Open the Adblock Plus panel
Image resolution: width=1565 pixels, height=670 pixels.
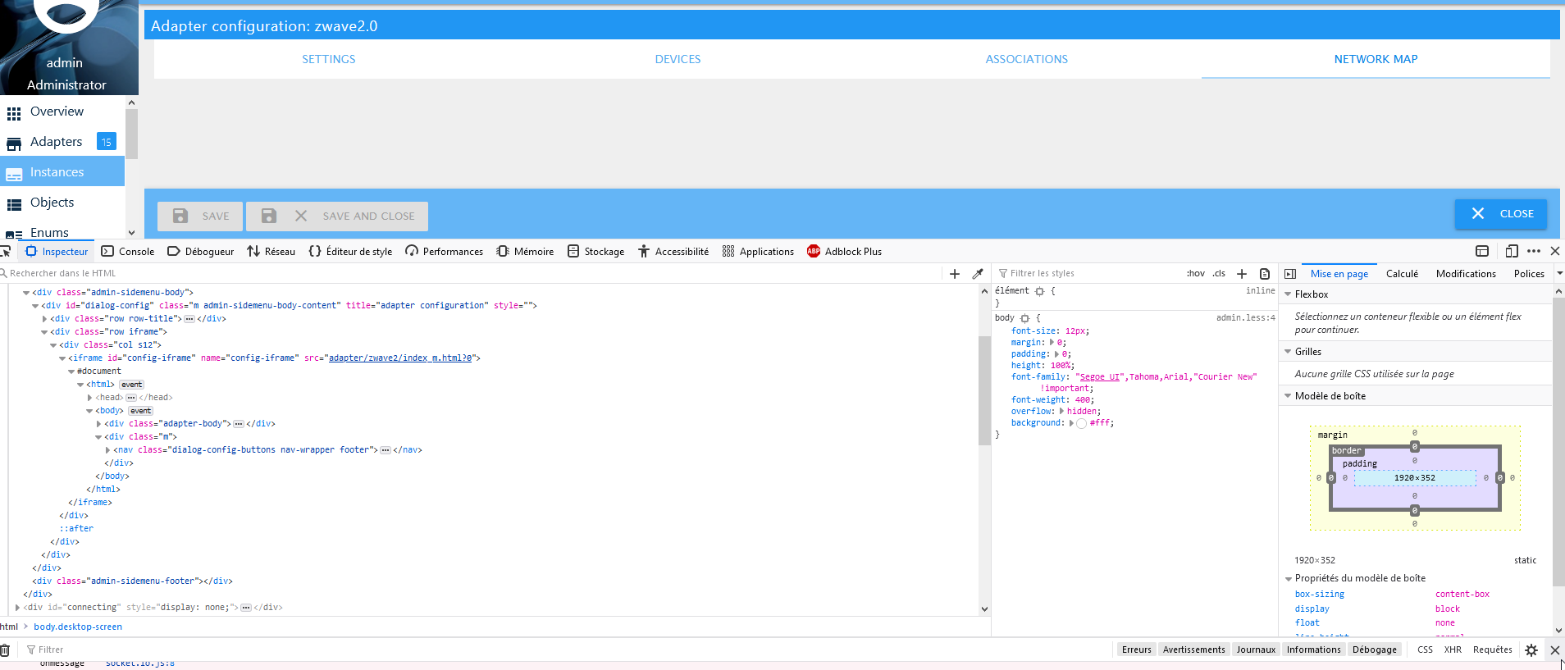(x=845, y=252)
